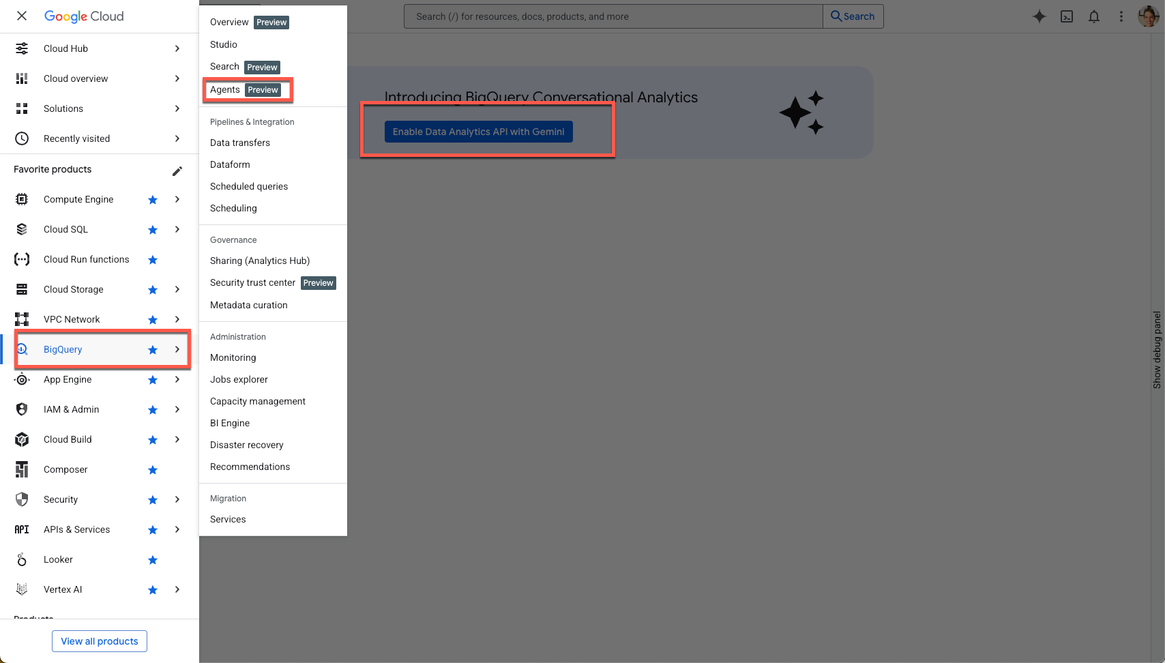Screen dimensions: 1165x663
Task: Unpin Compute Engine favorite star
Action: tap(153, 200)
